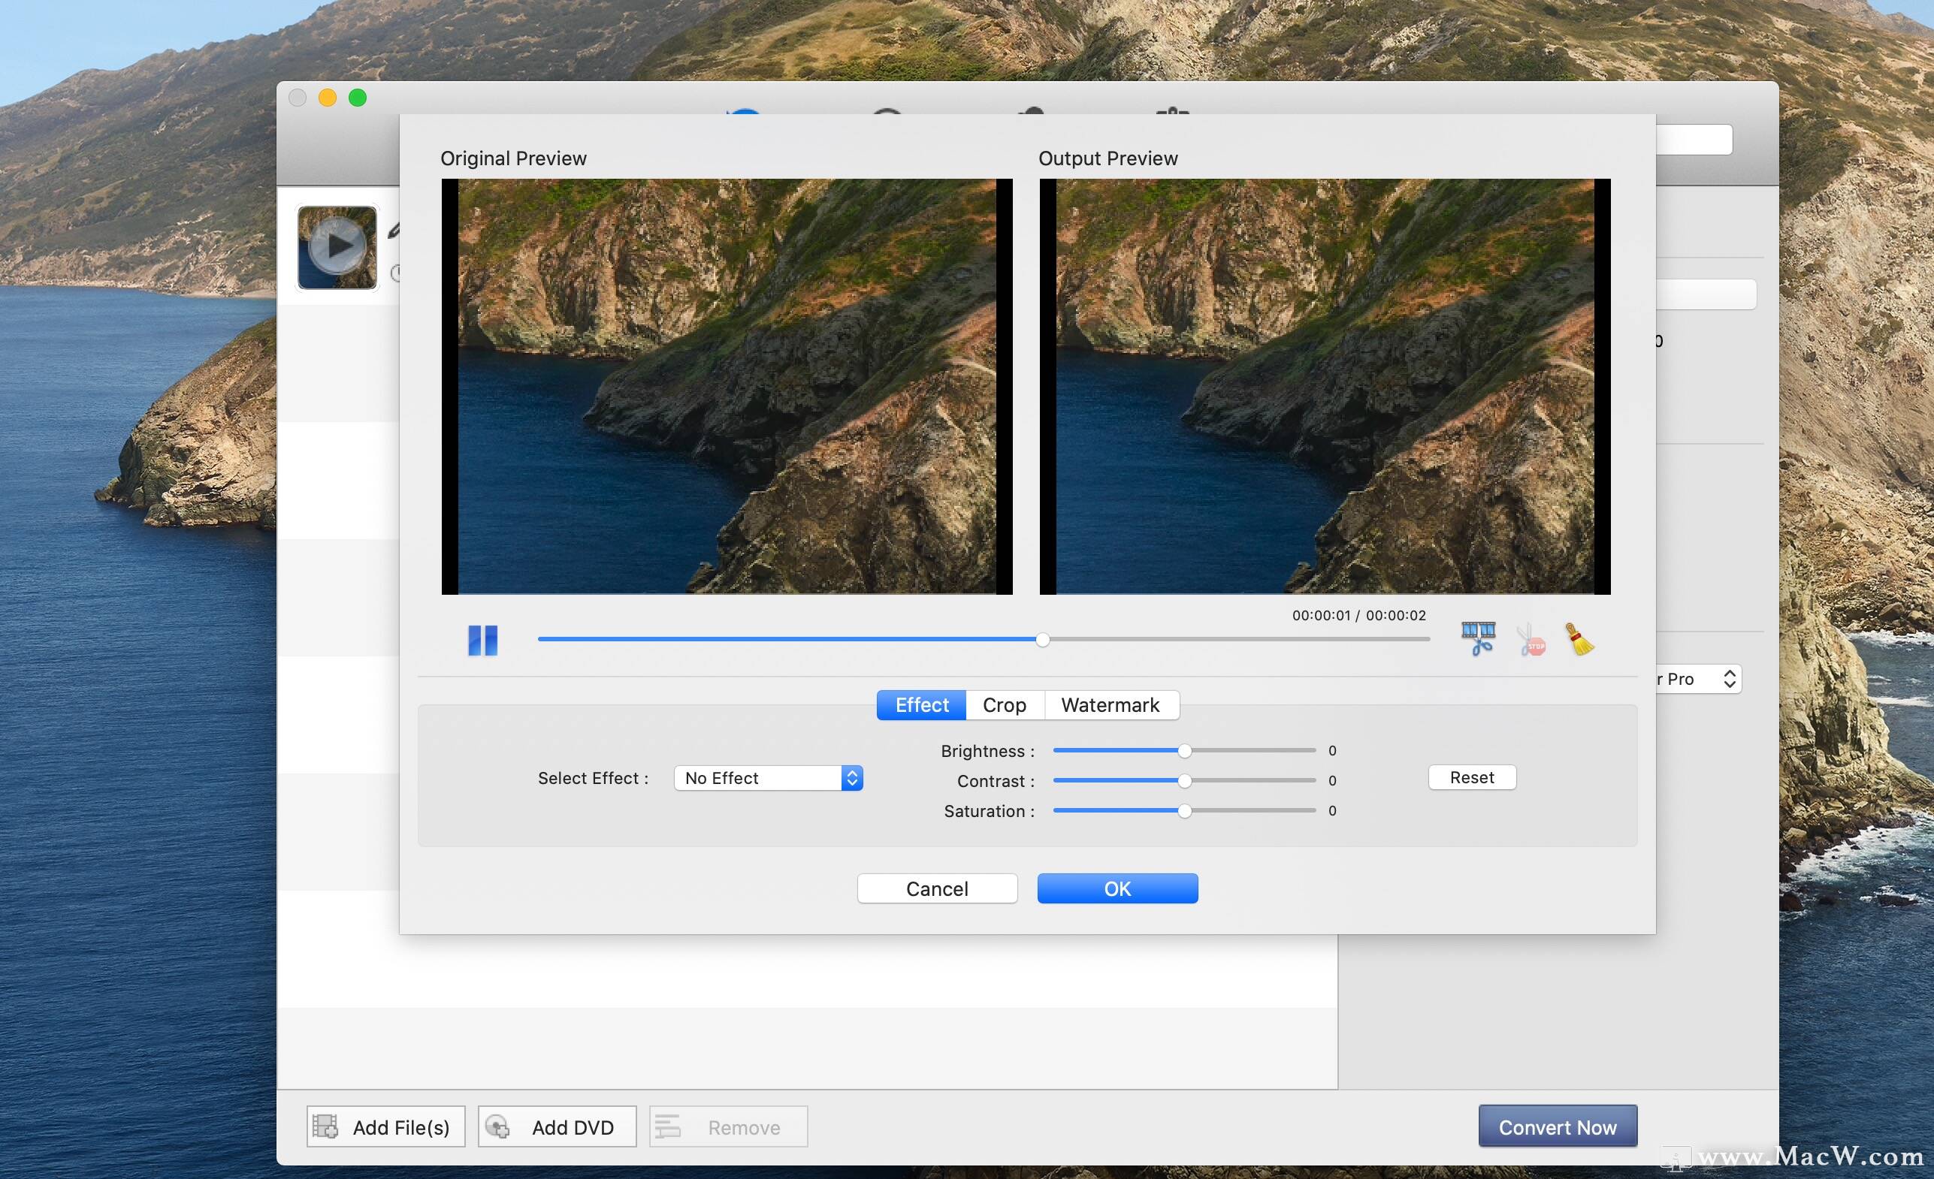Image resolution: width=1934 pixels, height=1179 pixels.
Task: Click Add DVD button
Action: point(557,1126)
